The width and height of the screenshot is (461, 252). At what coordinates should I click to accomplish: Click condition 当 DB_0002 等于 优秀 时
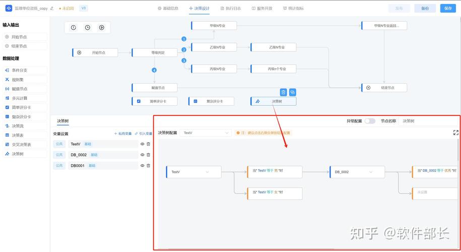435,172
